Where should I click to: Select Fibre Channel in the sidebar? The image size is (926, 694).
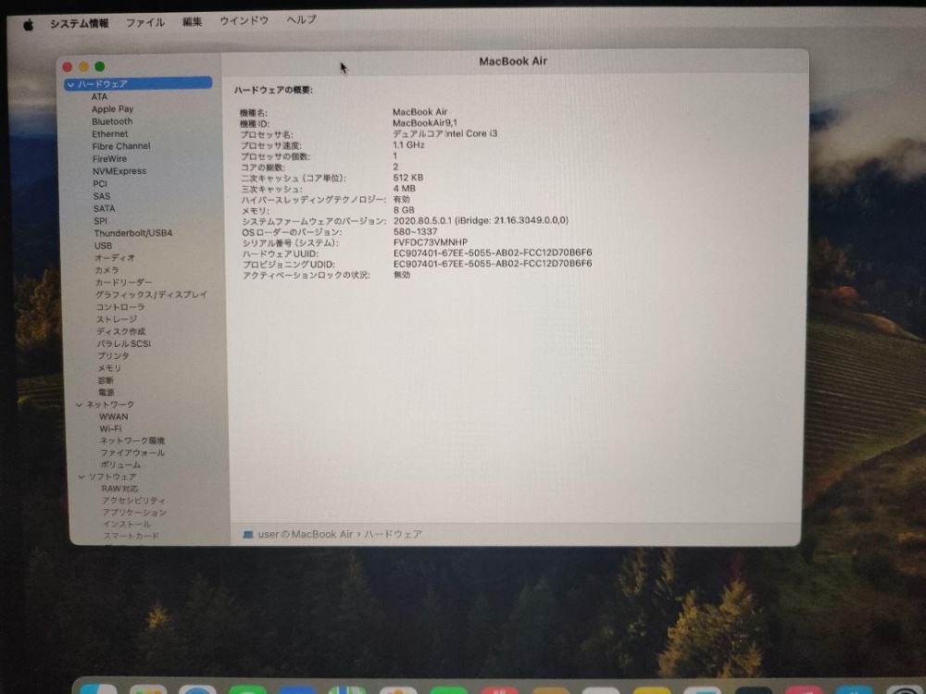tap(121, 146)
